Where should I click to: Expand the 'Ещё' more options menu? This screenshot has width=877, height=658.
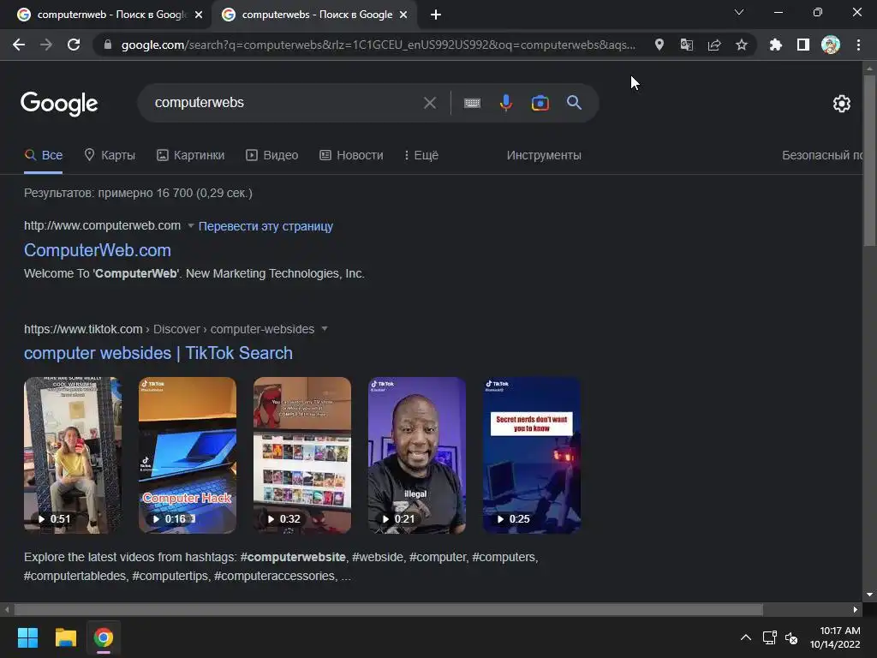tap(421, 155)
